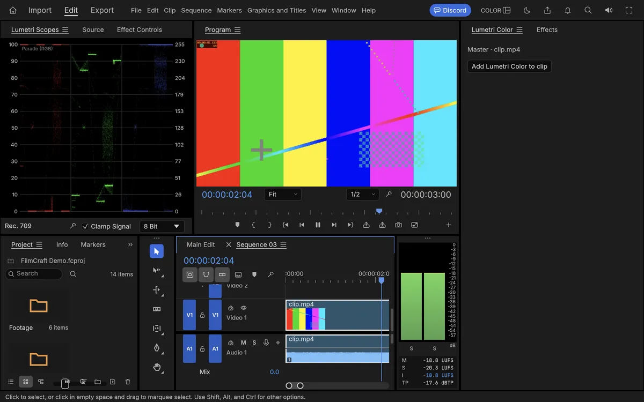Expand Project panel overflow tabs chevron

130,244
